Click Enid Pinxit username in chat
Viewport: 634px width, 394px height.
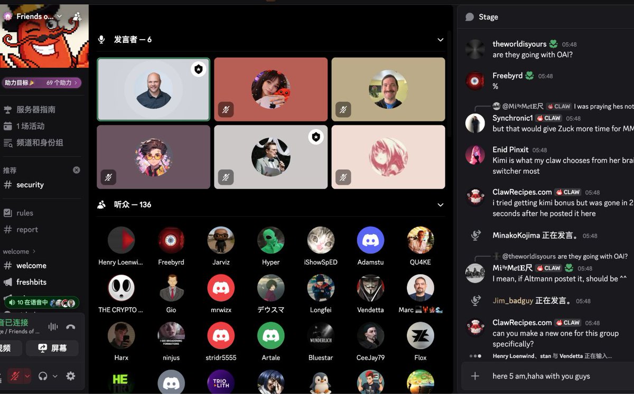pos(510,150)
